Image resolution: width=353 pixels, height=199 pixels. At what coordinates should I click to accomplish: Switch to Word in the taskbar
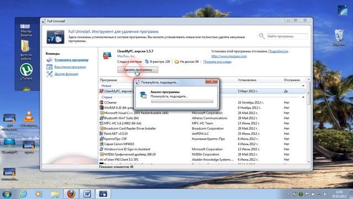(87, 194)
